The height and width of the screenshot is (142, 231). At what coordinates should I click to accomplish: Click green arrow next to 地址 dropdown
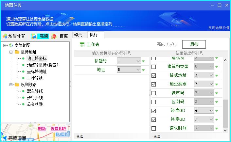[143, 70]
